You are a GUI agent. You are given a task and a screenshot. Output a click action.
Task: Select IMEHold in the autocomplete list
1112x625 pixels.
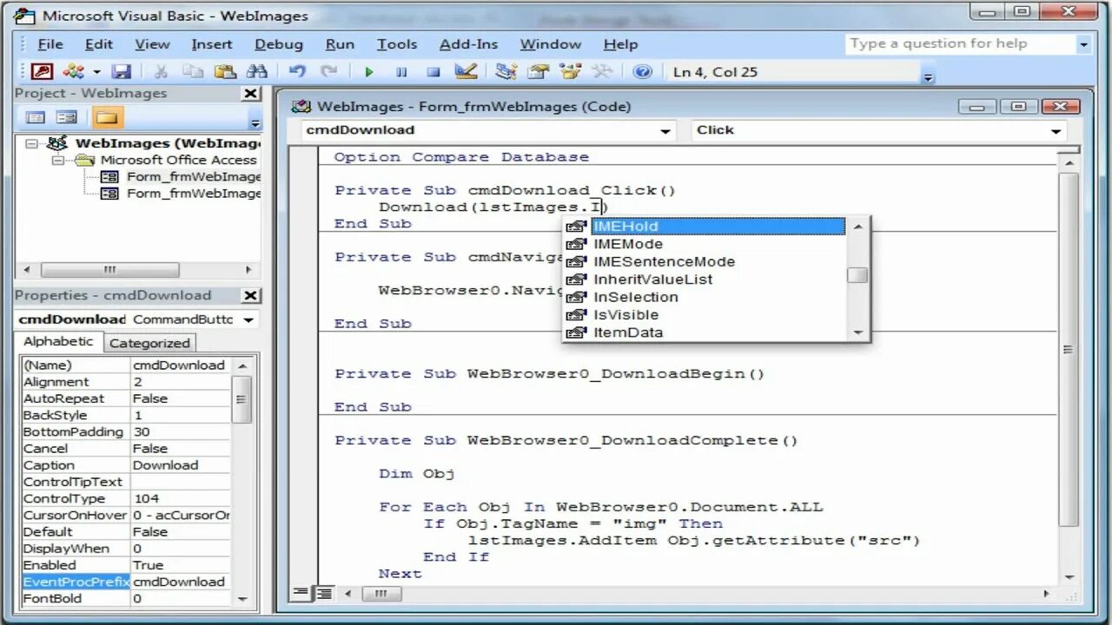[x=705, y=227]
